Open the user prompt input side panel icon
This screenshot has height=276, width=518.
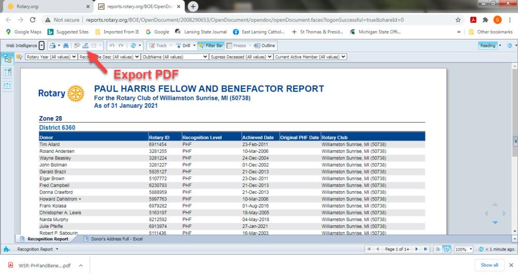[7, 85]
